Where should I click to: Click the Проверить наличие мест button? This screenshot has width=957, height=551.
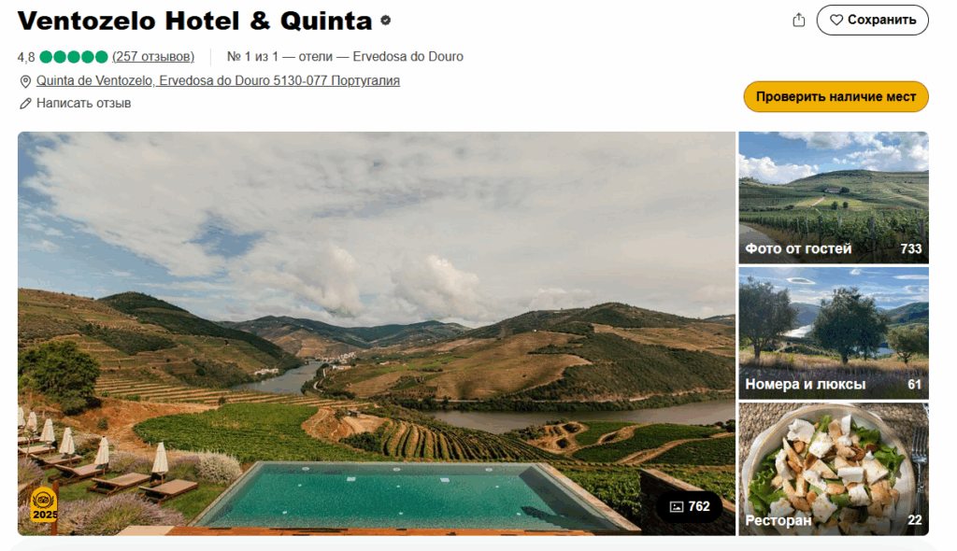[x=836, y=96]
